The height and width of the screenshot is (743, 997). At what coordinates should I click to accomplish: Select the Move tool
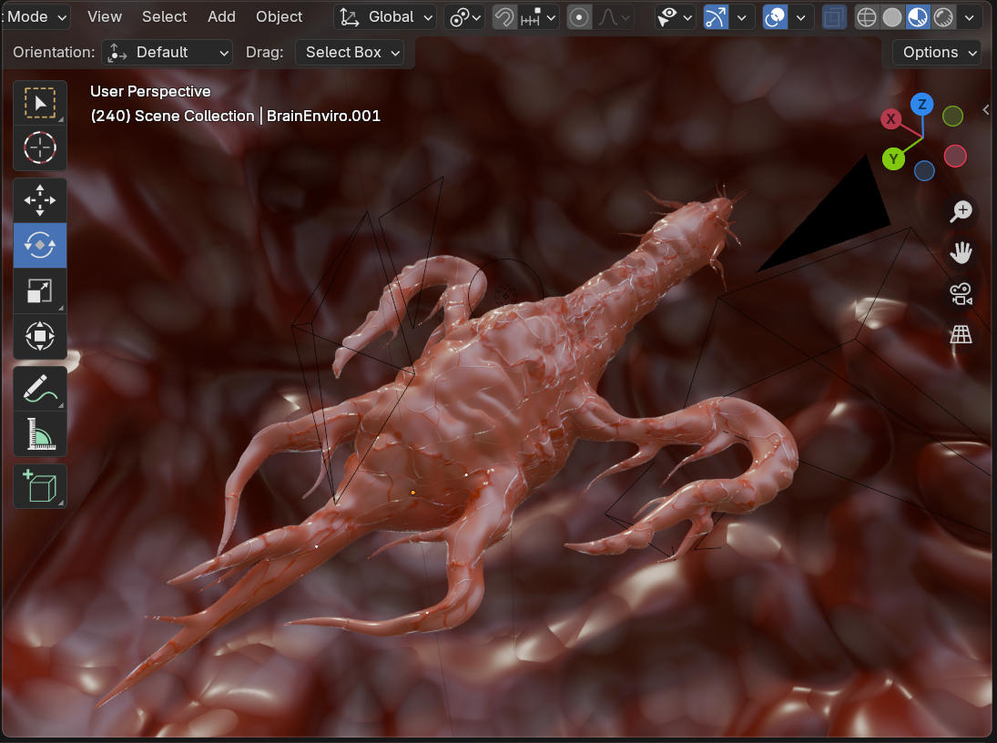point(40,200)
